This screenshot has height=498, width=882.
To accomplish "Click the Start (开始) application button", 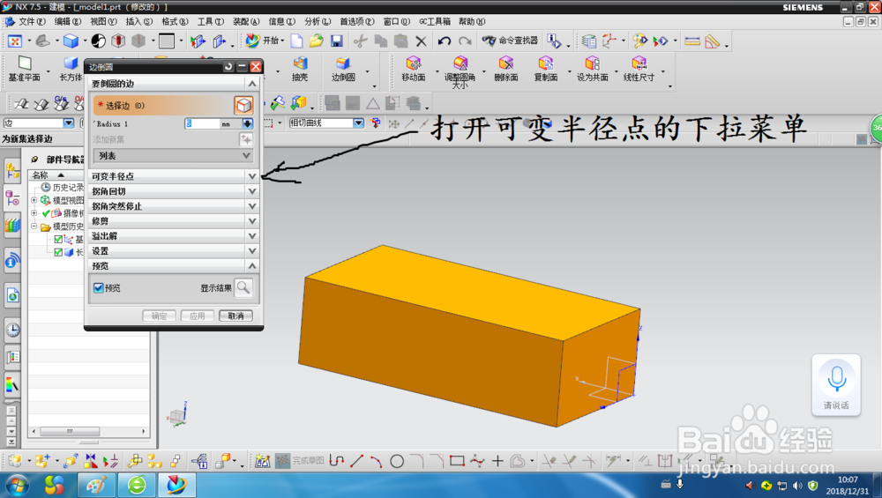I will coord(265,41).
